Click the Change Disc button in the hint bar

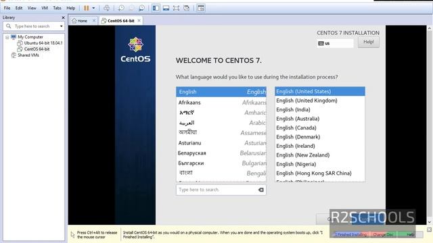pos(384,234)
